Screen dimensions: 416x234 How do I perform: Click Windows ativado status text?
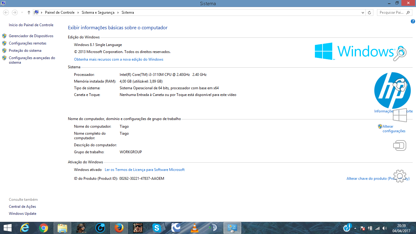click(x=88, y=170)
